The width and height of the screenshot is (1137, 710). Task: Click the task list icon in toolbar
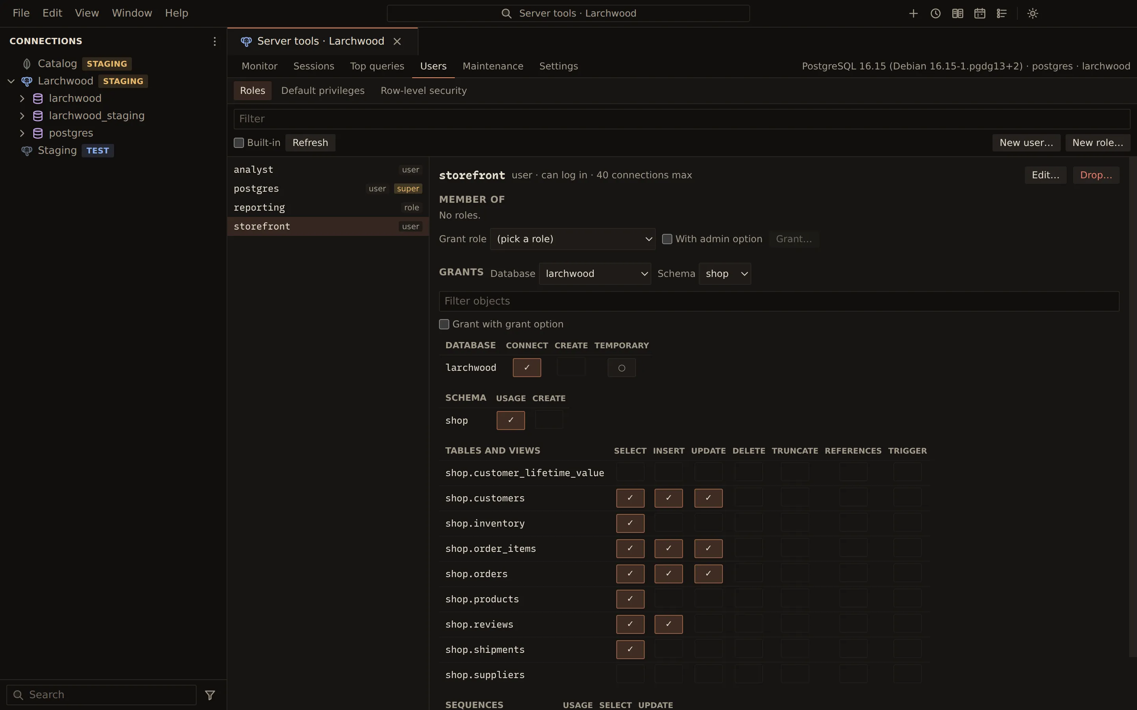(1001, 13)
